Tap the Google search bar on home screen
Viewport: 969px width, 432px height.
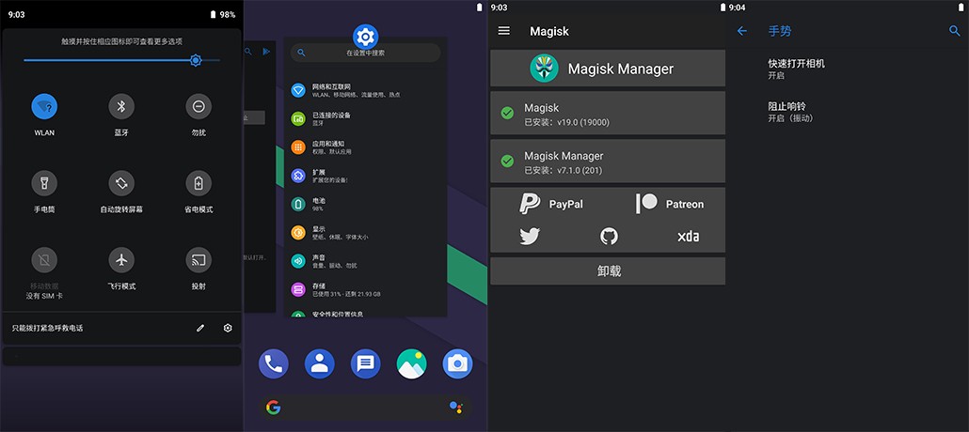[x=365, y=408]
